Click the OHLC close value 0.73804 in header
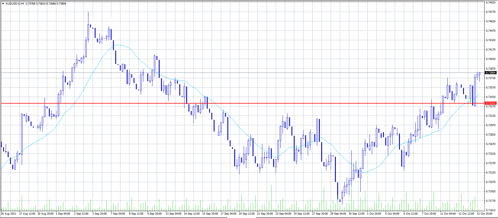Image resolution: width=498 pixels, height=218 pixels. click(62, 4)
